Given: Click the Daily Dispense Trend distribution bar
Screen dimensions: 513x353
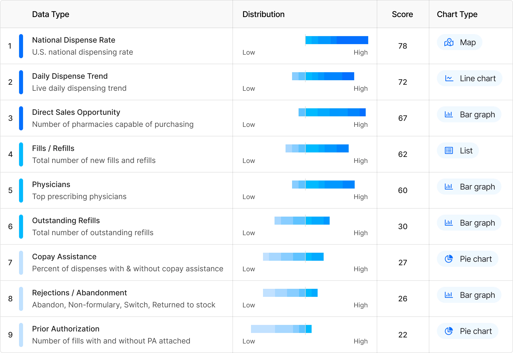Looking at the screenshot, I should pyautogui.click(x=323, y=76).
